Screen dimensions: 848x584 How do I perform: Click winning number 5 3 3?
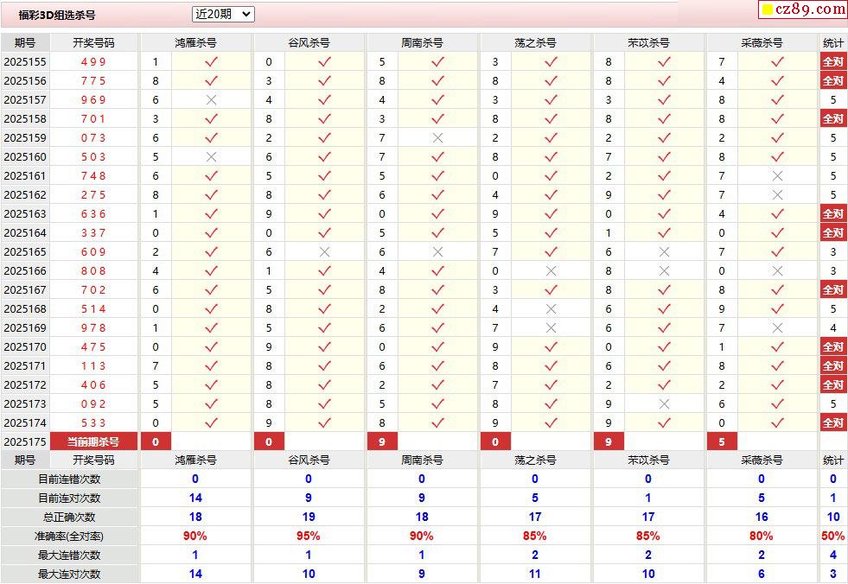click(x=93, y=422)
